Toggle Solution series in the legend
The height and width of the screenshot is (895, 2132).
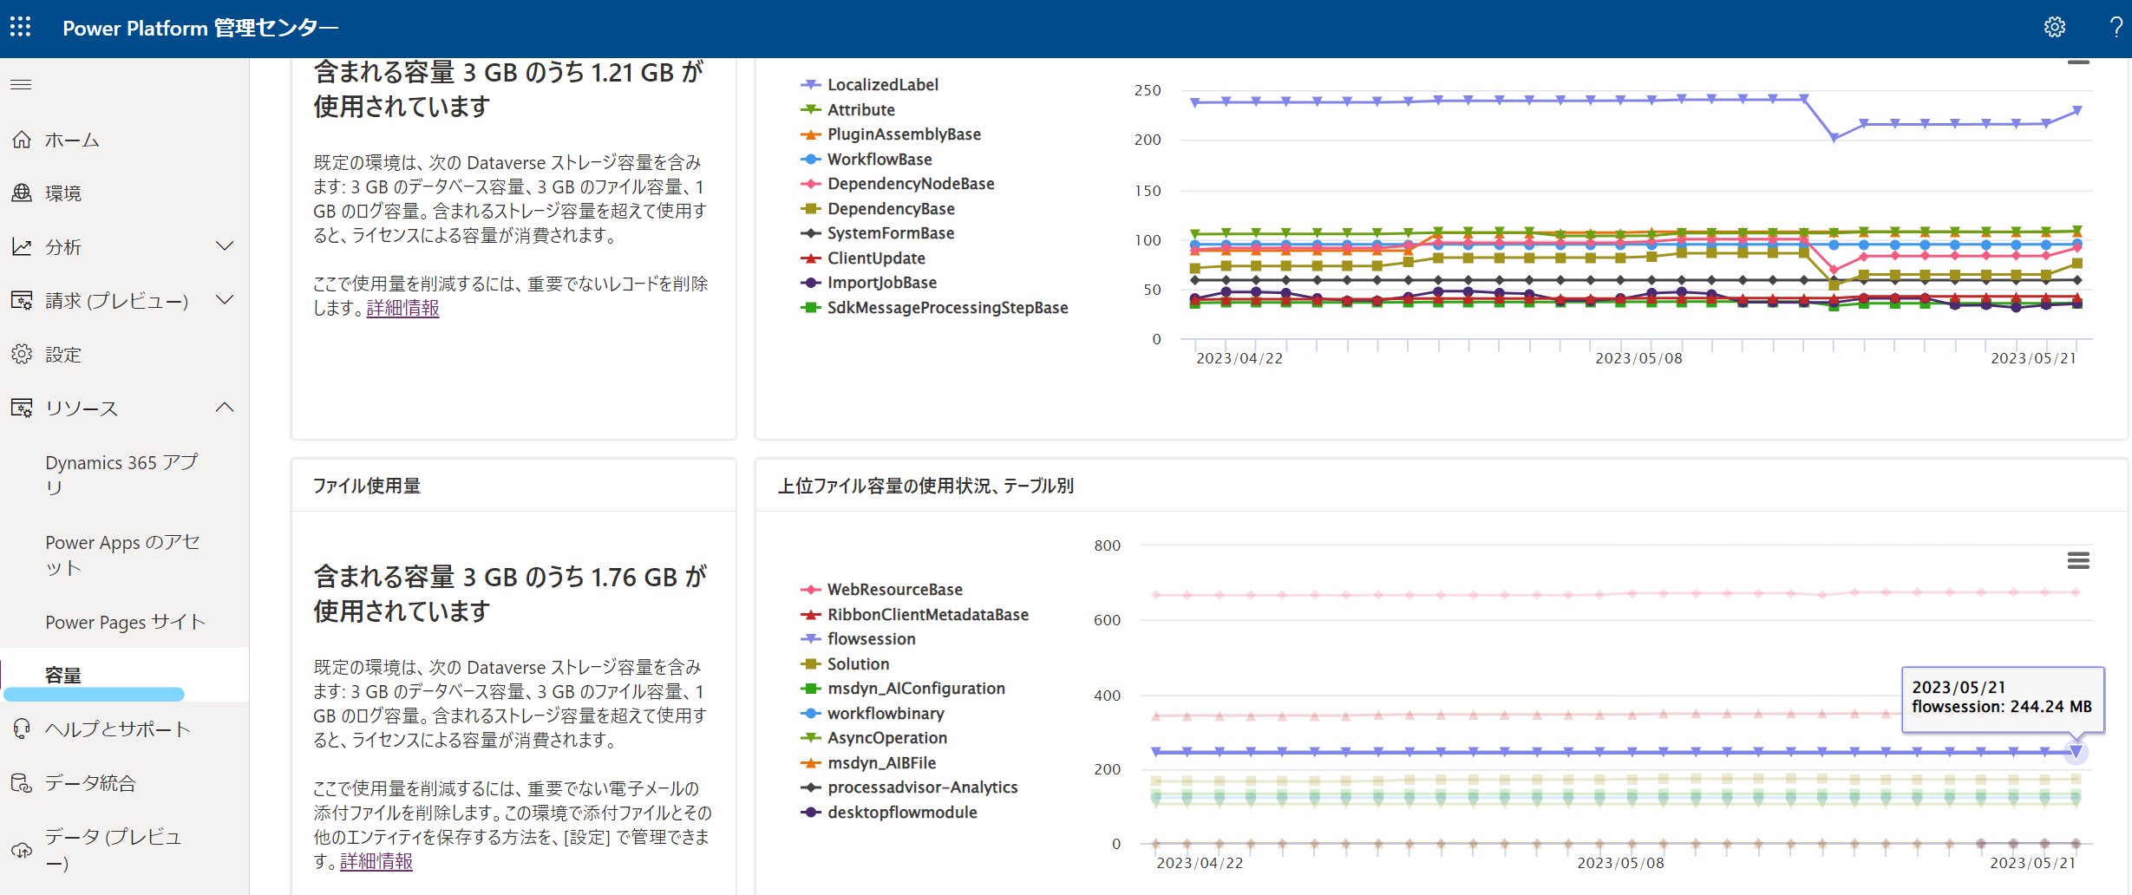pyautogui.click(x=845, y=664)
